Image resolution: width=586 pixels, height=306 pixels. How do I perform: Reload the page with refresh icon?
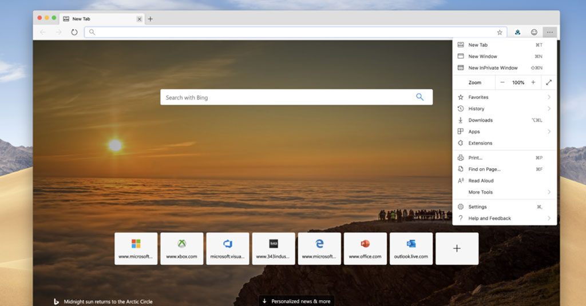click(x=74, y=32)
